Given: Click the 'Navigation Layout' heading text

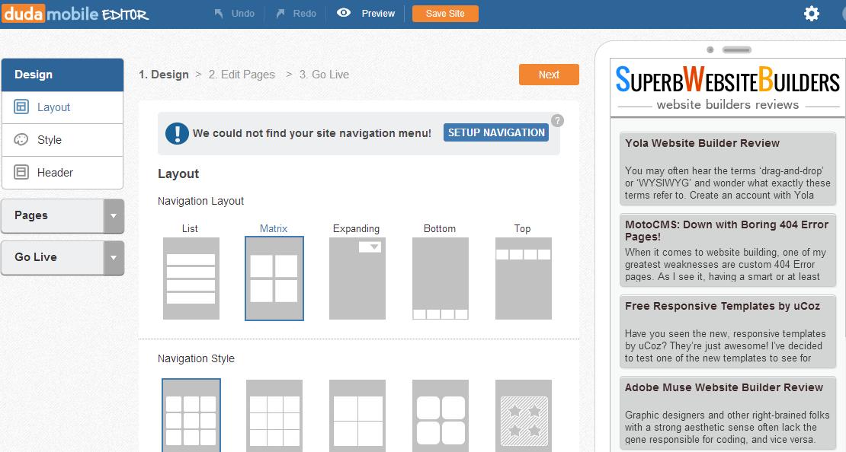Looking at the screenshot, I should [x=200, y=201].
